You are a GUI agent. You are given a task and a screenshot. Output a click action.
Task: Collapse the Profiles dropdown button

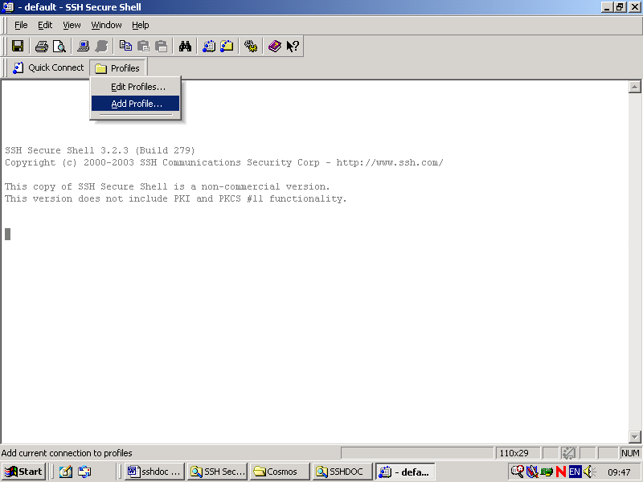(x=117, y=68)
